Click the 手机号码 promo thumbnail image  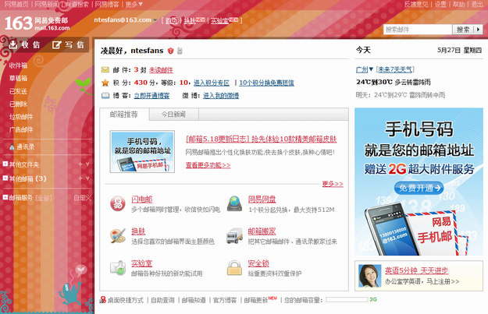pyautogui.click(x=142, y=152)
